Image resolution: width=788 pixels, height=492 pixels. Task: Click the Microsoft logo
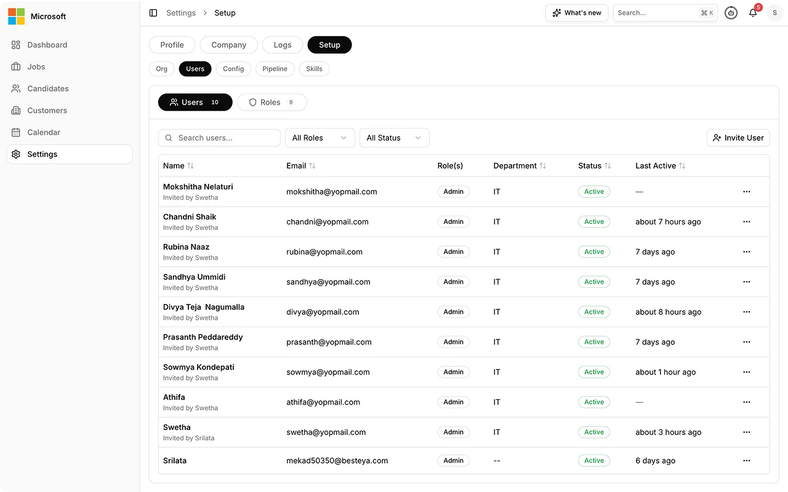tap(17, 17)
